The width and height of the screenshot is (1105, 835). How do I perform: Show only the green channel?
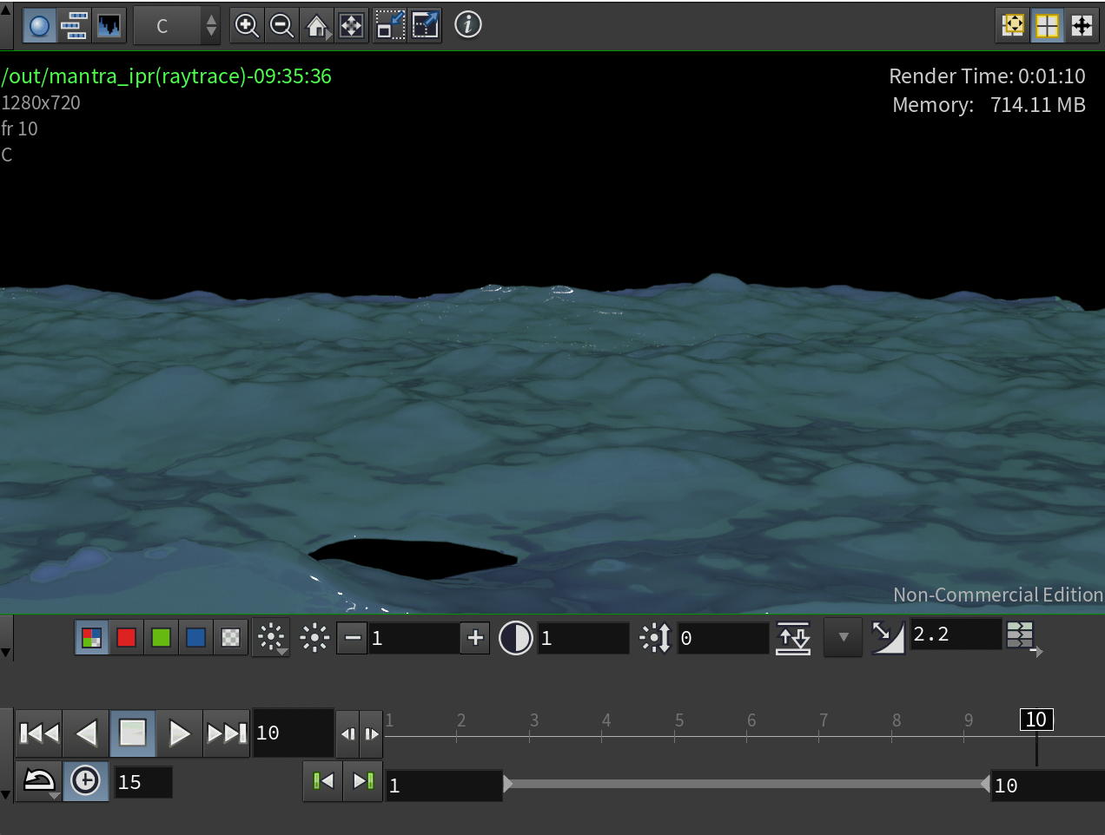[x=161, y=637]
